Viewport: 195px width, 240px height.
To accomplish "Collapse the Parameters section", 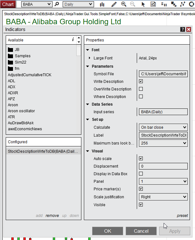I will coord(88,66).
